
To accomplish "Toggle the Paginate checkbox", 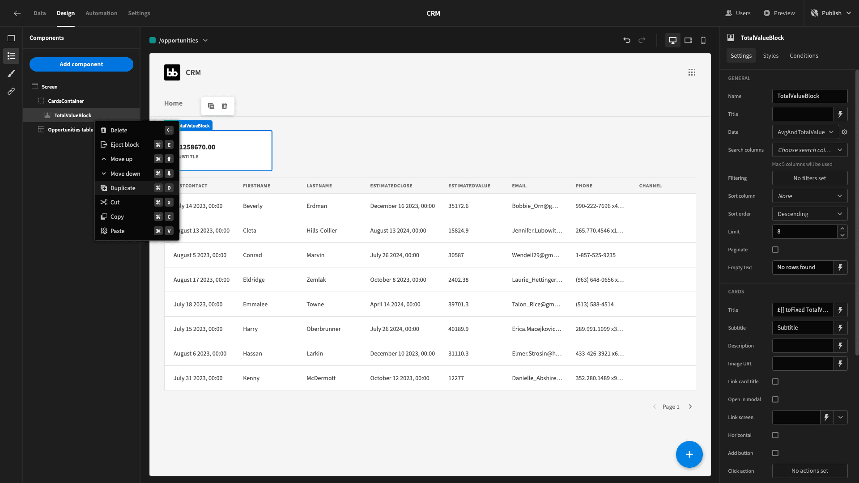I will click(775, 250).
